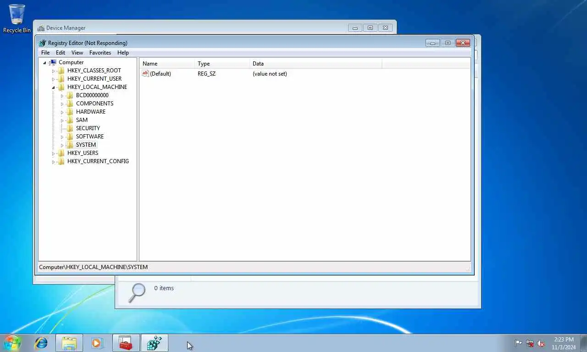This screenshot has height=352, width=587.
Task: Minimize the Device Manager window
Action: tap(355, 28)
